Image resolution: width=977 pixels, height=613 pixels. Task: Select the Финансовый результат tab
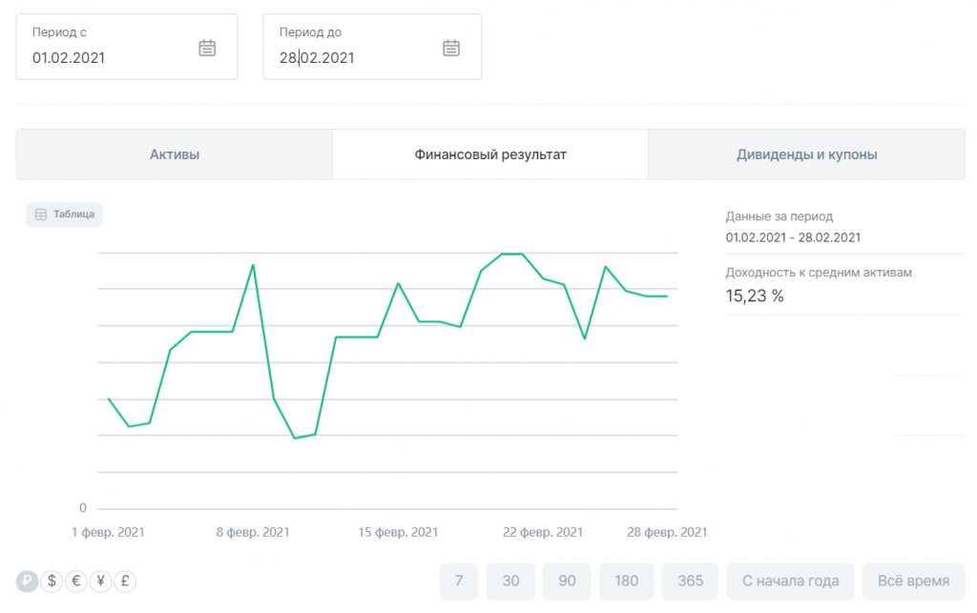pyautogui.click(x=490, y=154)
